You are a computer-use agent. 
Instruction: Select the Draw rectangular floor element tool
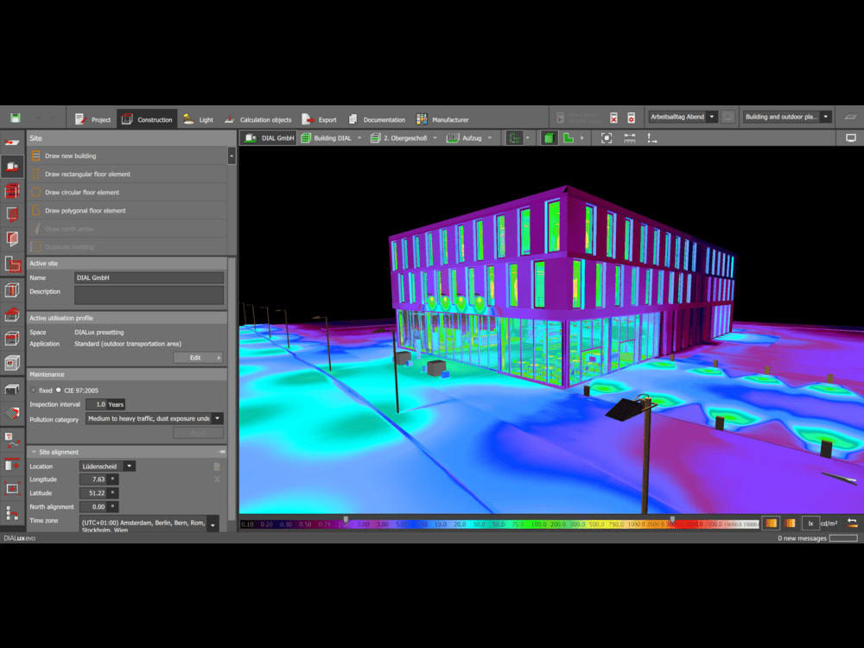(112, 175)
